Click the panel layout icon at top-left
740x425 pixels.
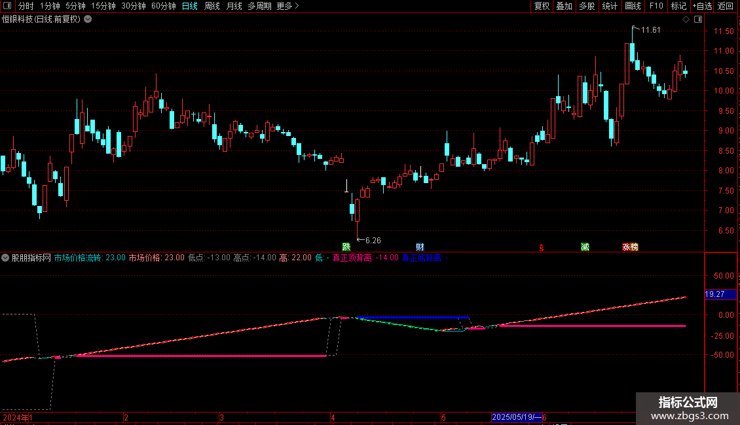point(7,6)
